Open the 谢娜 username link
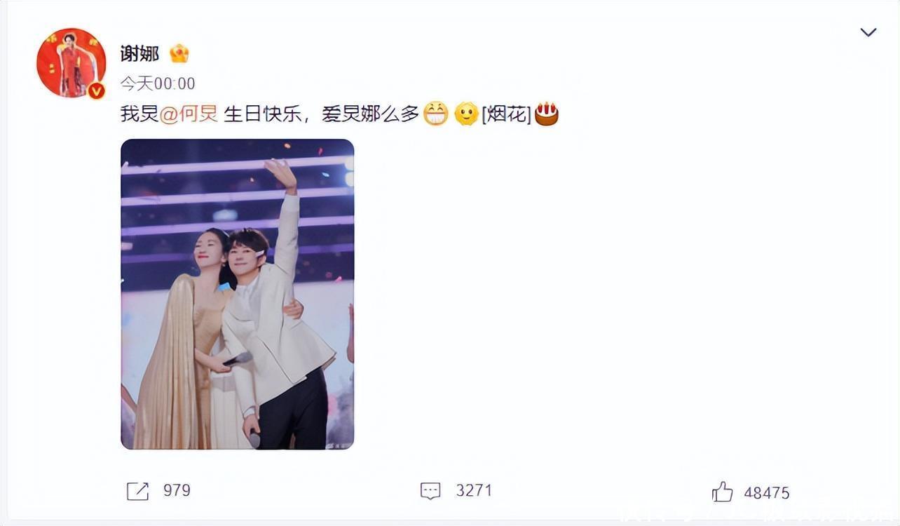Screen dimensions: 900x526 pyautogui.click(x=139, y=53)
